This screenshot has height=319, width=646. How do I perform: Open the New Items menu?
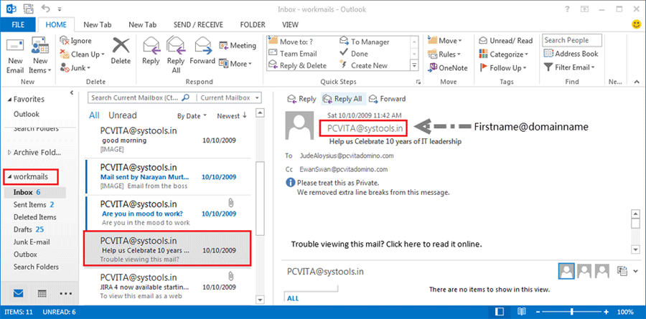click(x=40, y=56)
